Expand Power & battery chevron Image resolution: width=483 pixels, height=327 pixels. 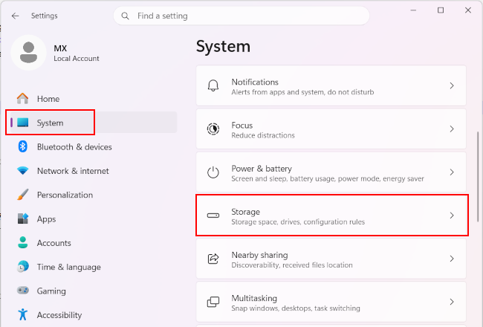[452, 172]
